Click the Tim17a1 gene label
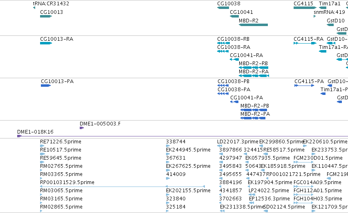348x213 pixels. pos(330,4)
